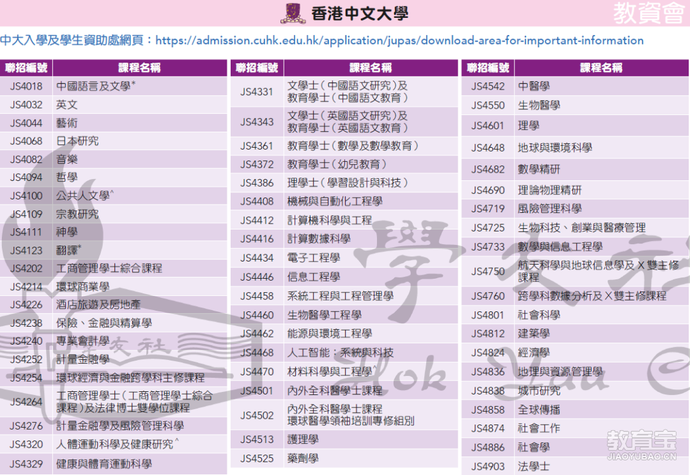Select 信息工程學 programme name

[314, 277]
